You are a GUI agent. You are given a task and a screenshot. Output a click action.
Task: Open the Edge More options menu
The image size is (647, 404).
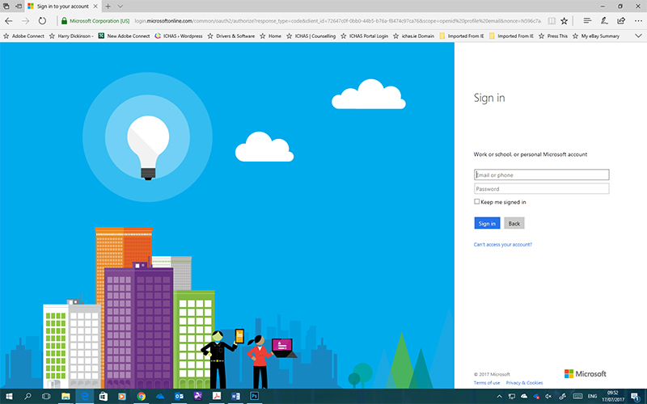(638, 20)
